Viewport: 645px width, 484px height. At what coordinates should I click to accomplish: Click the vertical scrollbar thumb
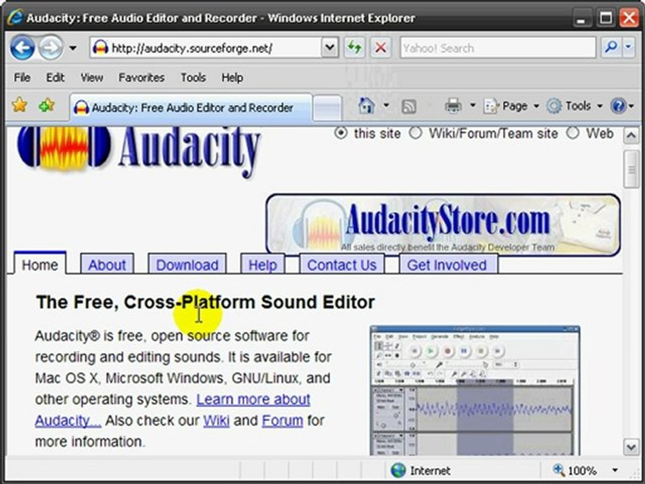632,169
